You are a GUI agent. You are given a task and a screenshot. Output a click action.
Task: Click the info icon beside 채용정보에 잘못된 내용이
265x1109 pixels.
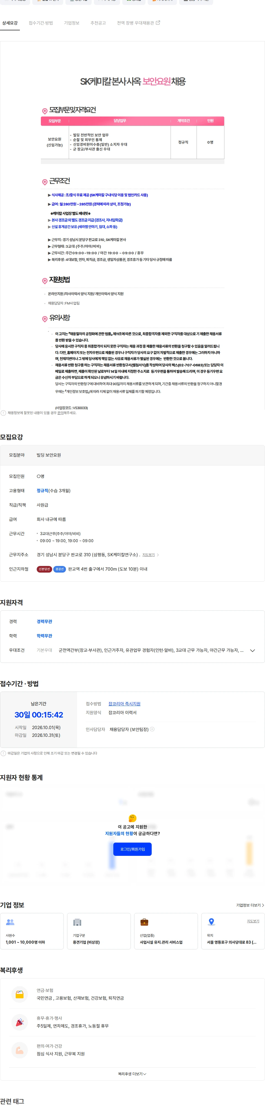click(3, 413)
